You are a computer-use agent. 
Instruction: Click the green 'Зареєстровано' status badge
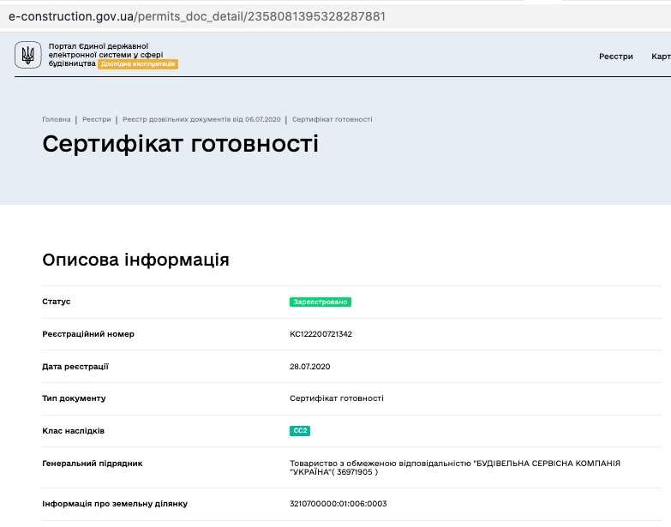321,302
